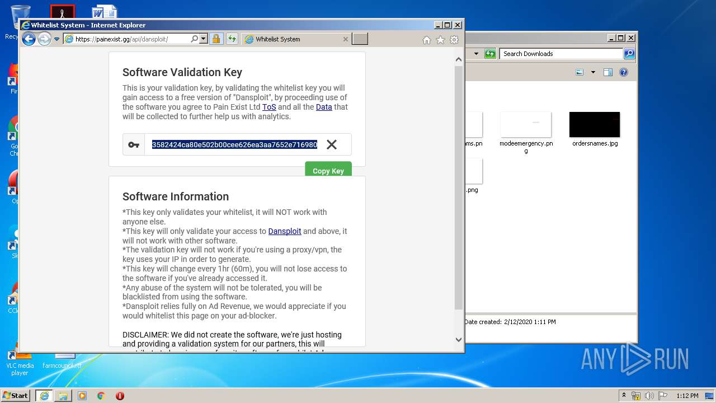Show hidden system tray icons
The height and width of the screenshot is (403, 716).
point(624,396)
